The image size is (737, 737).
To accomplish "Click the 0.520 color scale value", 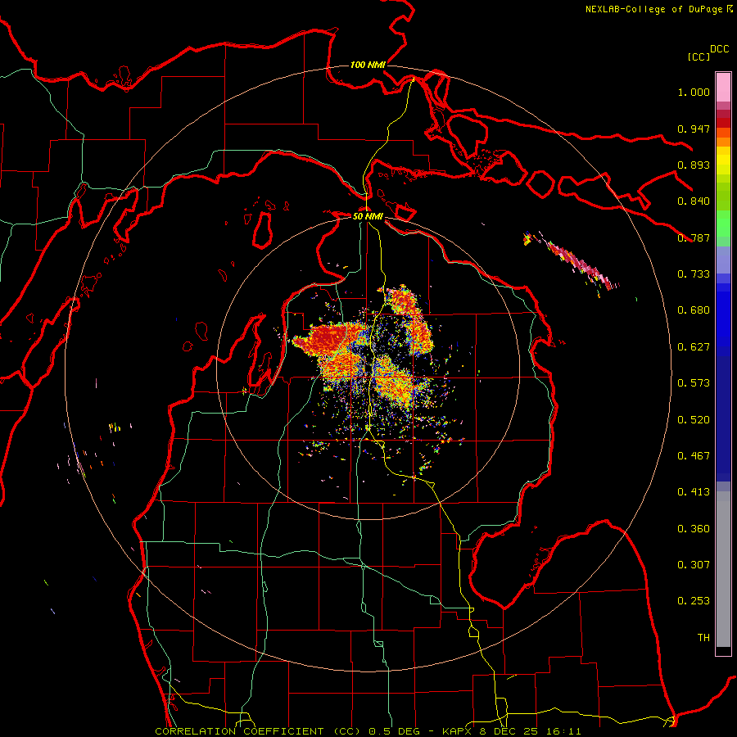I will coord(694,420).
